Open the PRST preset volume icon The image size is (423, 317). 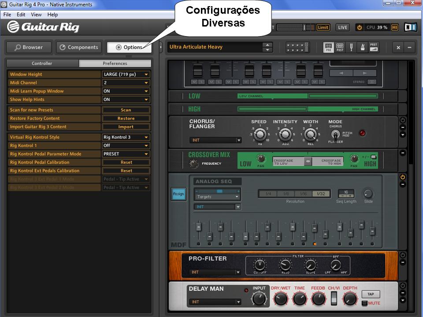374,48
